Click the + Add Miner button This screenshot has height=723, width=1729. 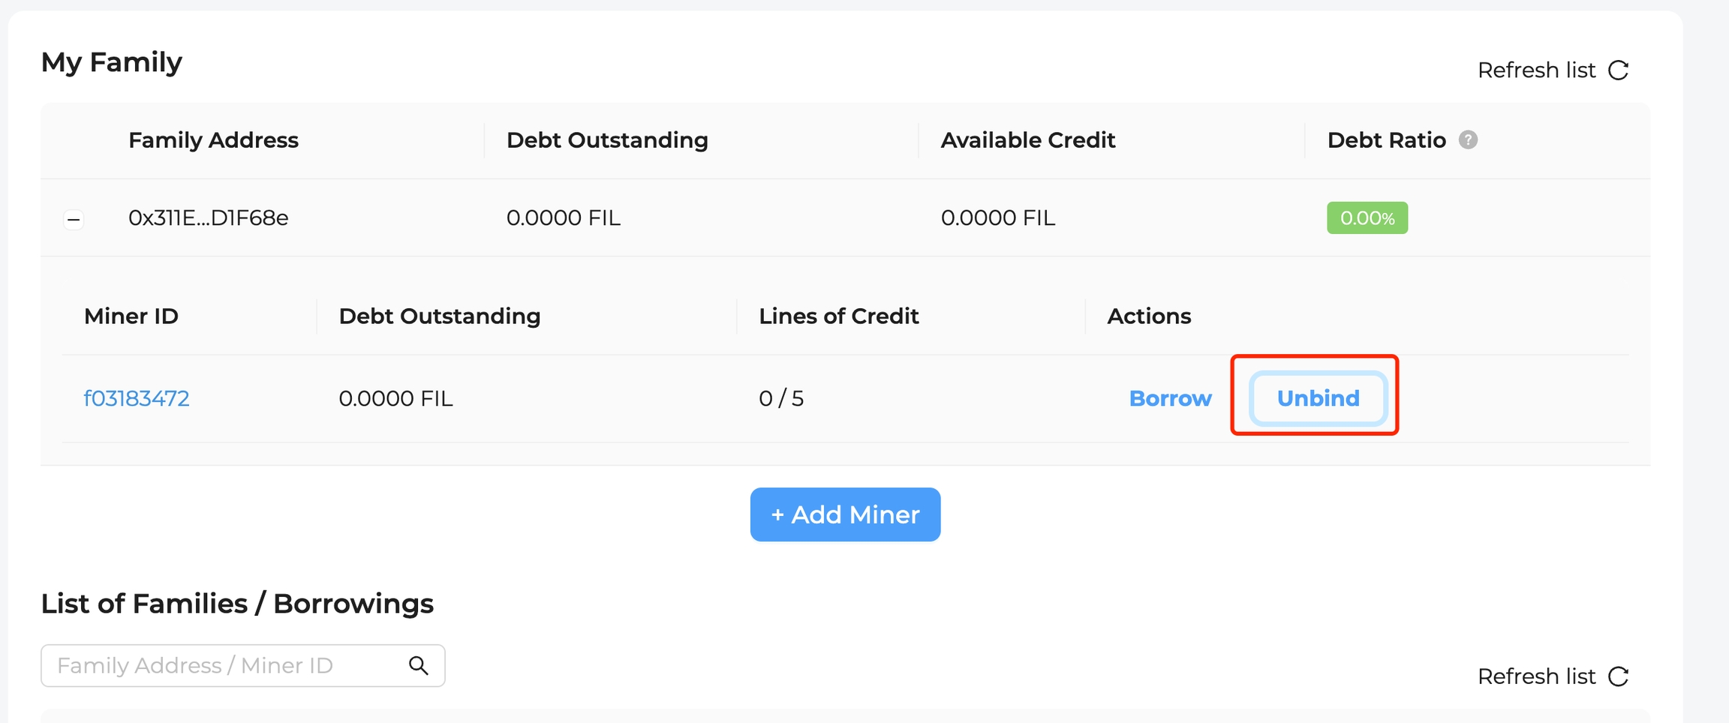pyautogui.click(x=845, y=514)
